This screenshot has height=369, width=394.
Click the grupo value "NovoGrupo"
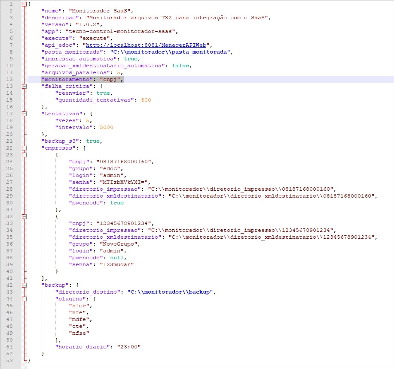119,244
